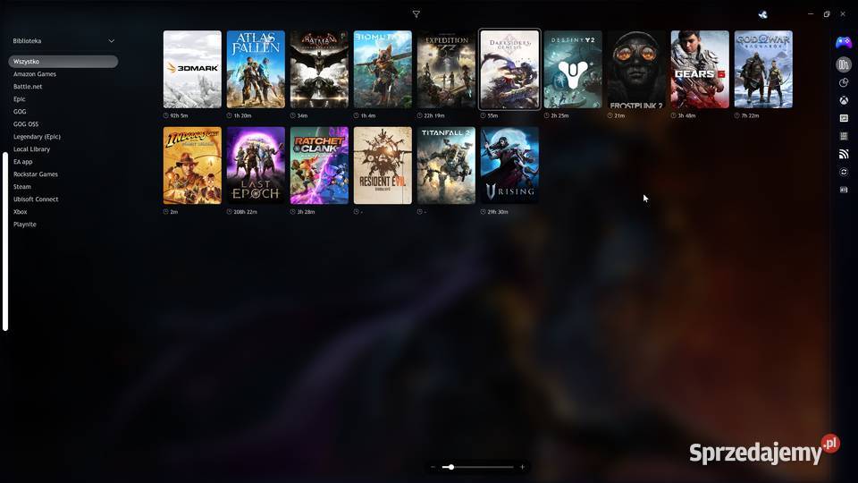
Task: Open the Indiana Jones cover
Action: click(x=192, y=165)
